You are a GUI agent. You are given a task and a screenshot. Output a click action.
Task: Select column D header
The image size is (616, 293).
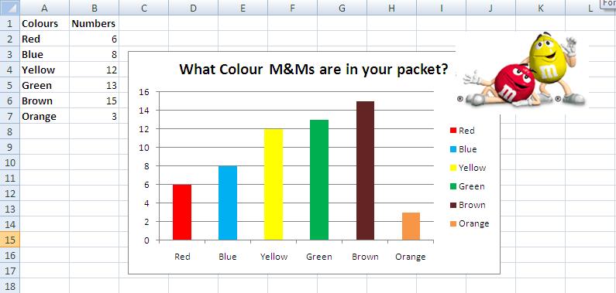point(193,8)
